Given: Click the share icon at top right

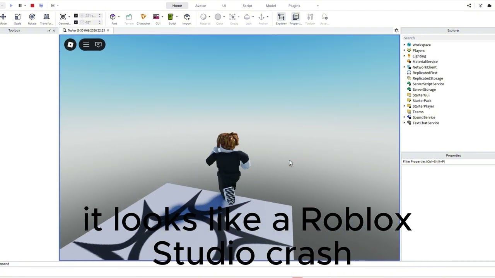Looking at the screenshot, I should (469, 5).
